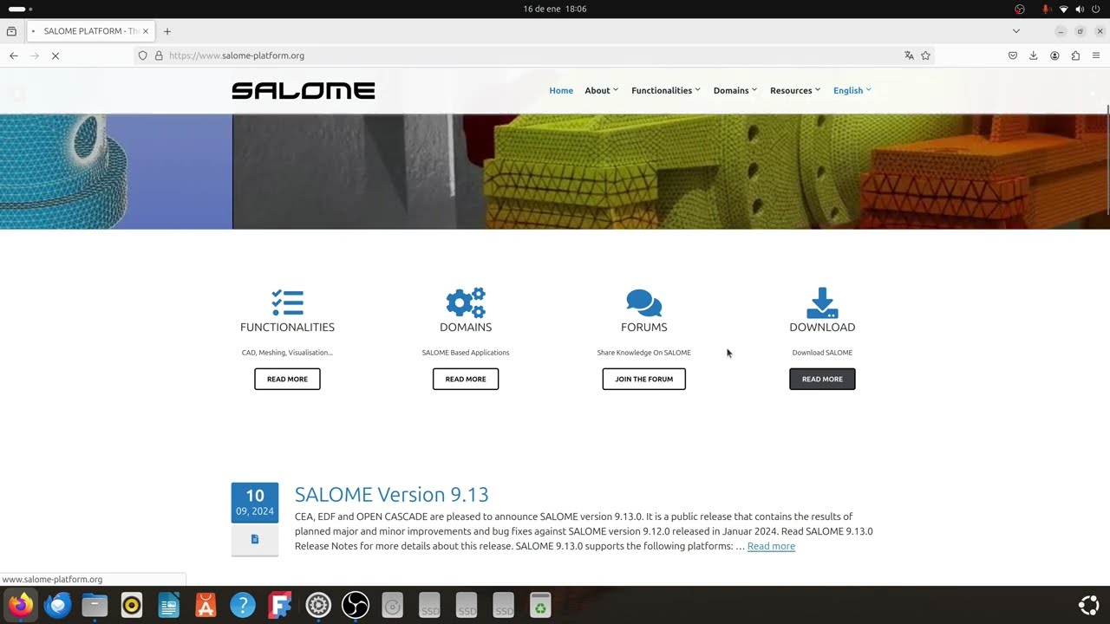This screenshot has height=624, width=1110.
Task: Click the page vertical scrollbar
Action: [x=1107, y=160]
